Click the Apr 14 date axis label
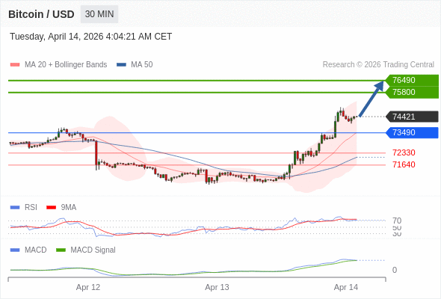 346,288
